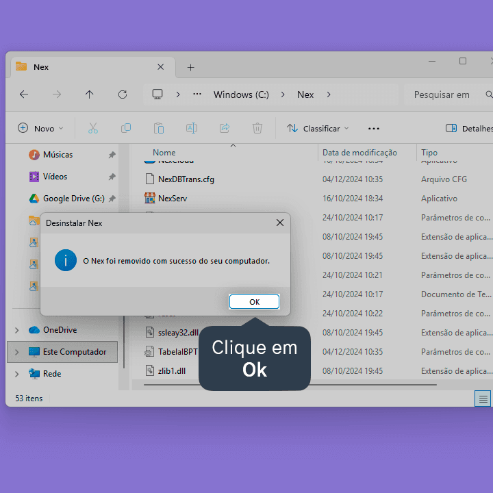The width and height of the screenshot is (493, 493).
Task: Click the NexDBTrans.cfg file icon
Action: pyautogui.click(x=150, y=179)
